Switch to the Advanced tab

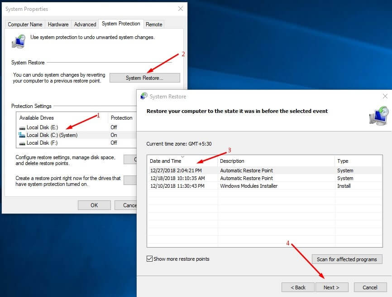pos(85,24)
